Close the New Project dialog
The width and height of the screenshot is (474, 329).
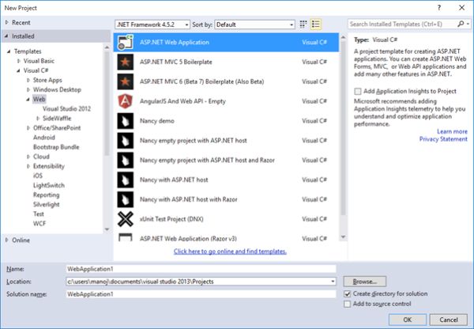click(x=462, y=8)
